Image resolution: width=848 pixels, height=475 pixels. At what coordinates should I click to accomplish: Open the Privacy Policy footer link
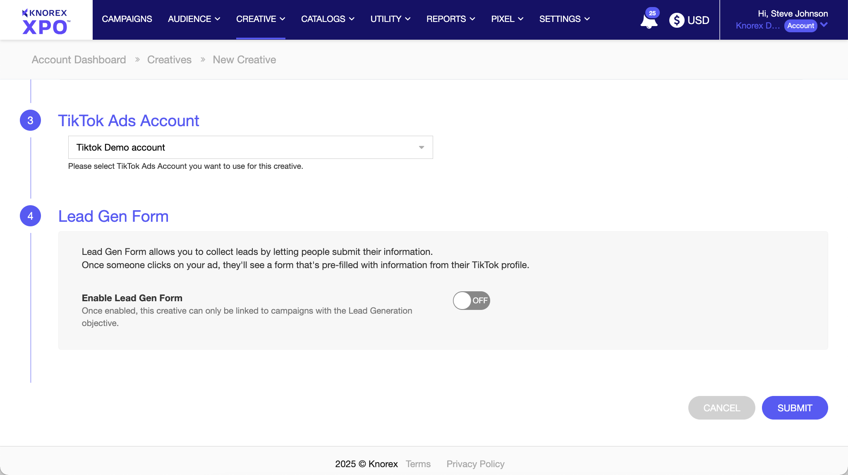[475, 464]
